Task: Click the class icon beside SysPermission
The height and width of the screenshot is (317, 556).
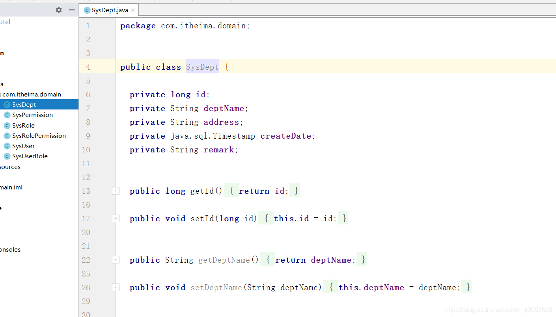Action: 7,115
